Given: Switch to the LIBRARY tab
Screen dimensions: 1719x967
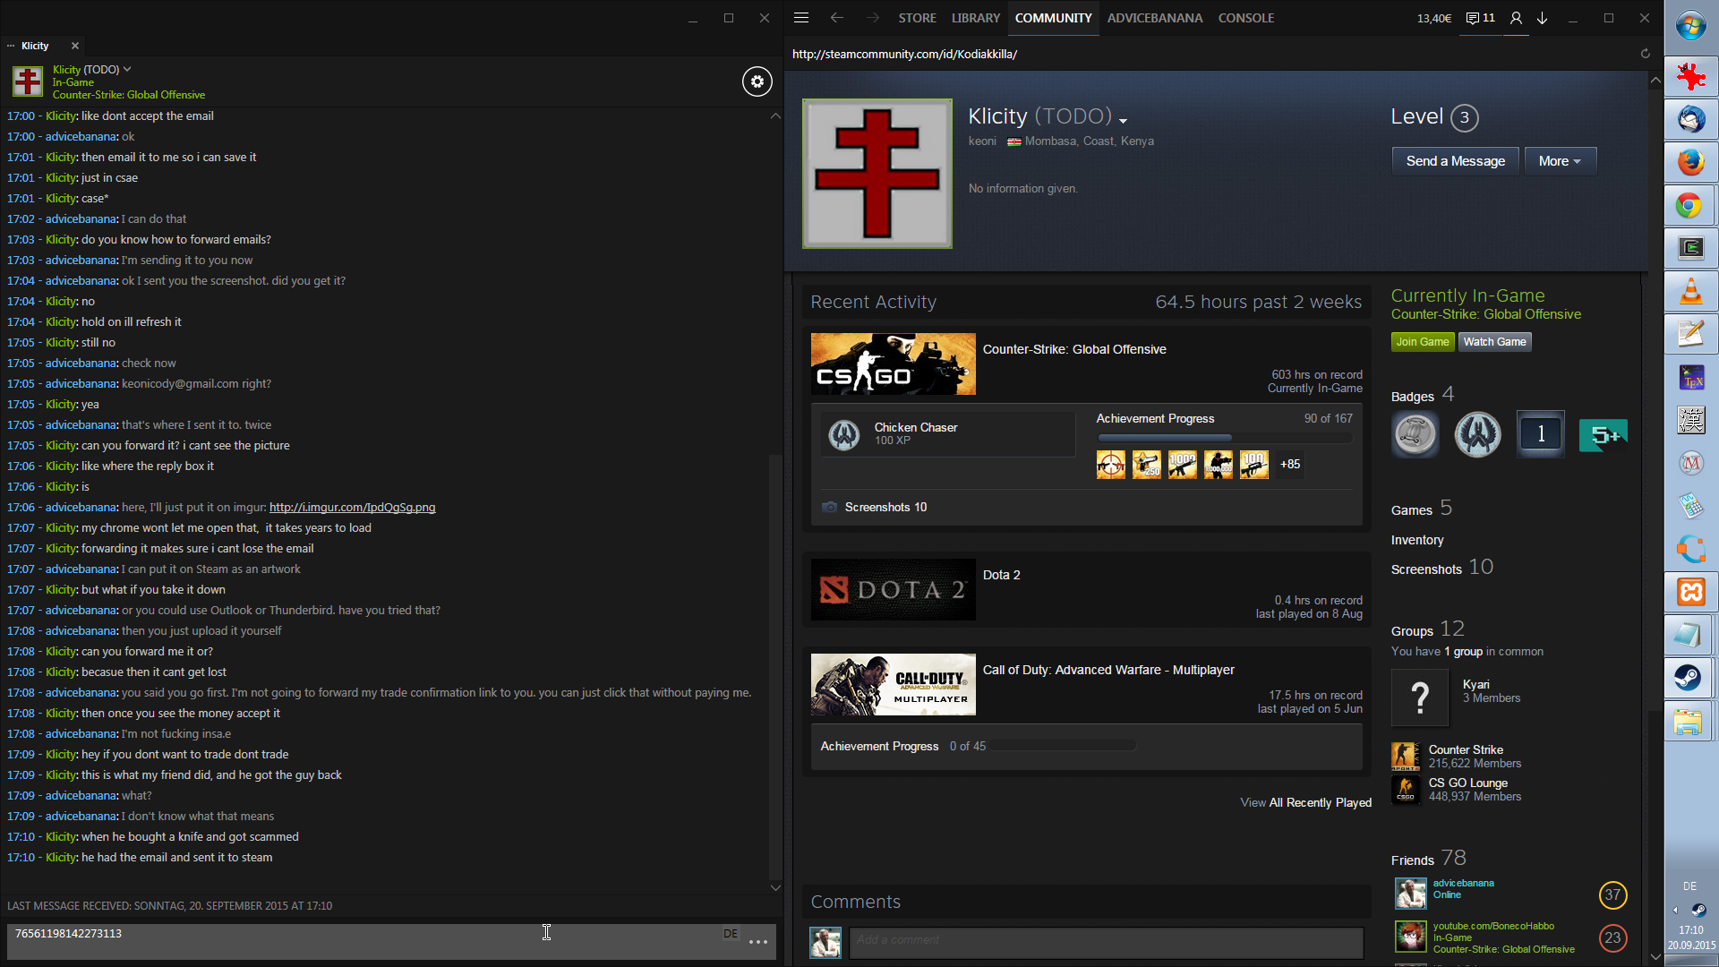Looking at the screenshot, I should (x=975, y=18).
